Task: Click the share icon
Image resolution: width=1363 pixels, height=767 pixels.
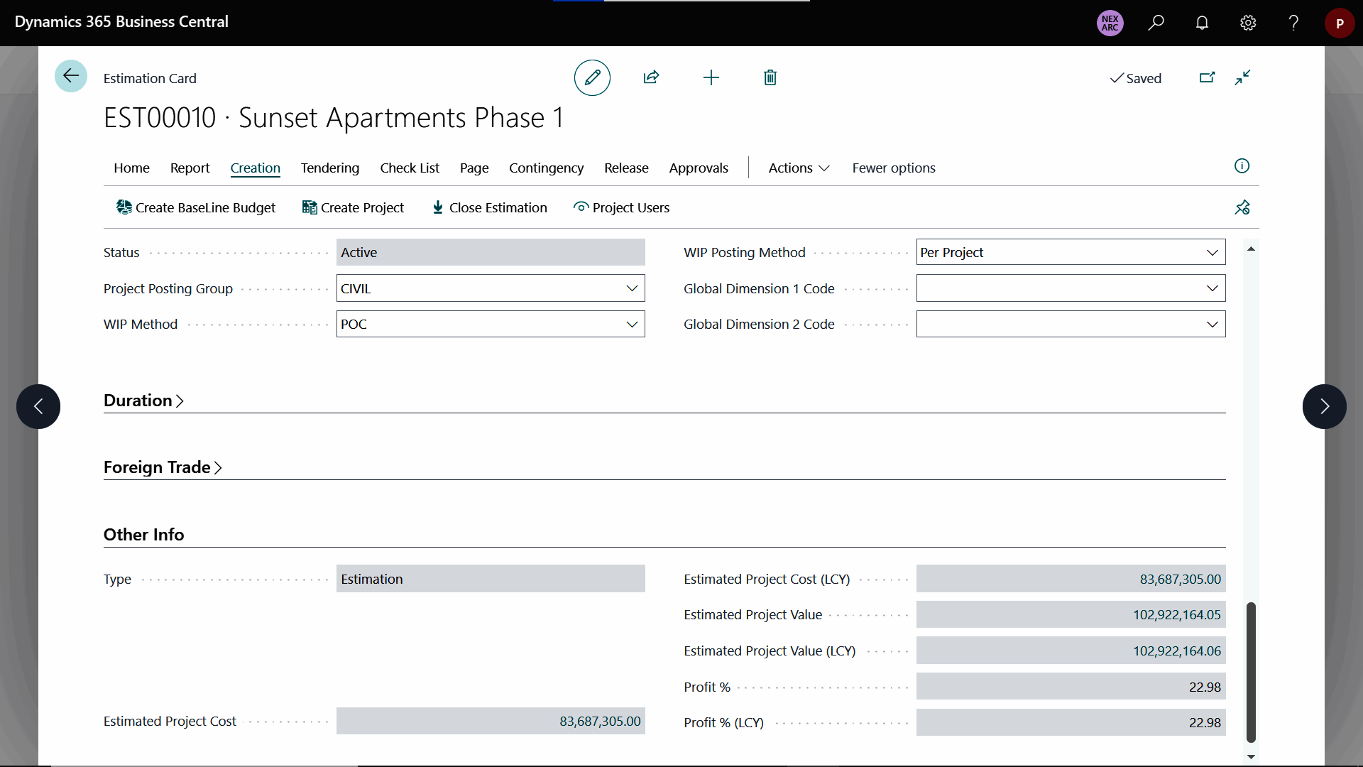Action: click(x=651, y=77)
